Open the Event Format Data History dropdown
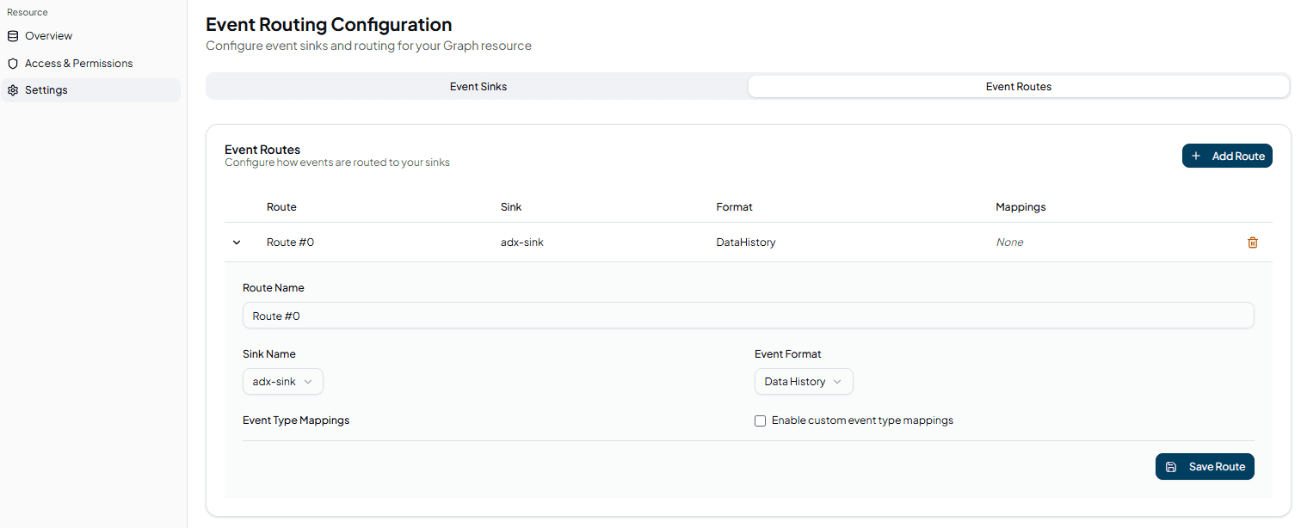The width and height of the screenshot is (1301, 528). [804, 382]
